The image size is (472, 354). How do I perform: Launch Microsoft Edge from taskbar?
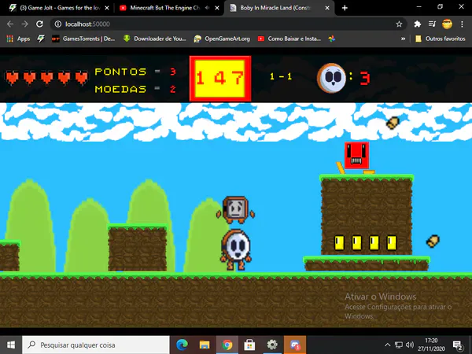[182, 345]
